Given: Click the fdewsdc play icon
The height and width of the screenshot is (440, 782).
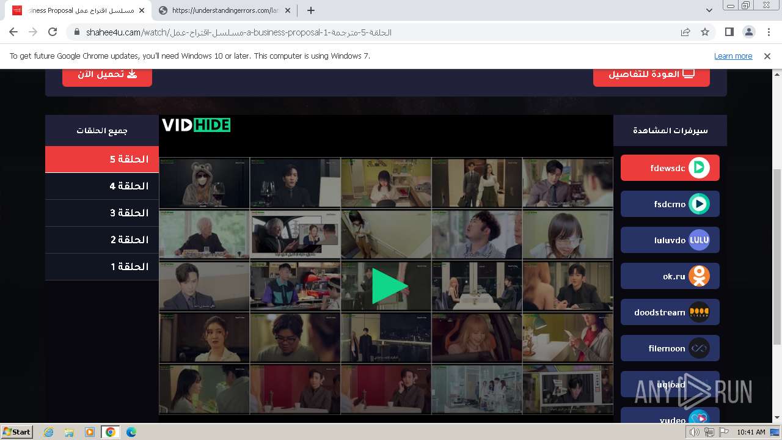Looking at the screenshot, I should 699,168.
